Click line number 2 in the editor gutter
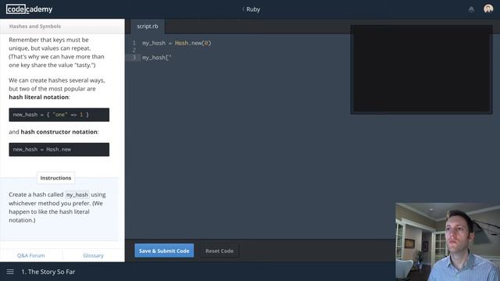 coord(134,50)
